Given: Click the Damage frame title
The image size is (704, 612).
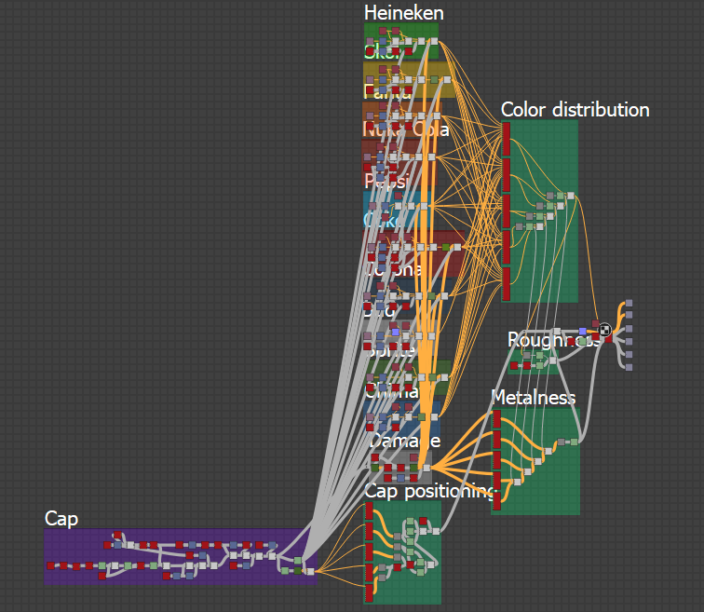Looking at the screenshot, I should click(x=404, y=441).
